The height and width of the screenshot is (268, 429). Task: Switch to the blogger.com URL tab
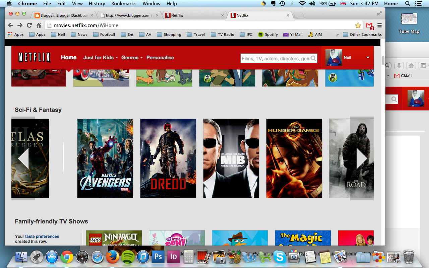[129, 15]
